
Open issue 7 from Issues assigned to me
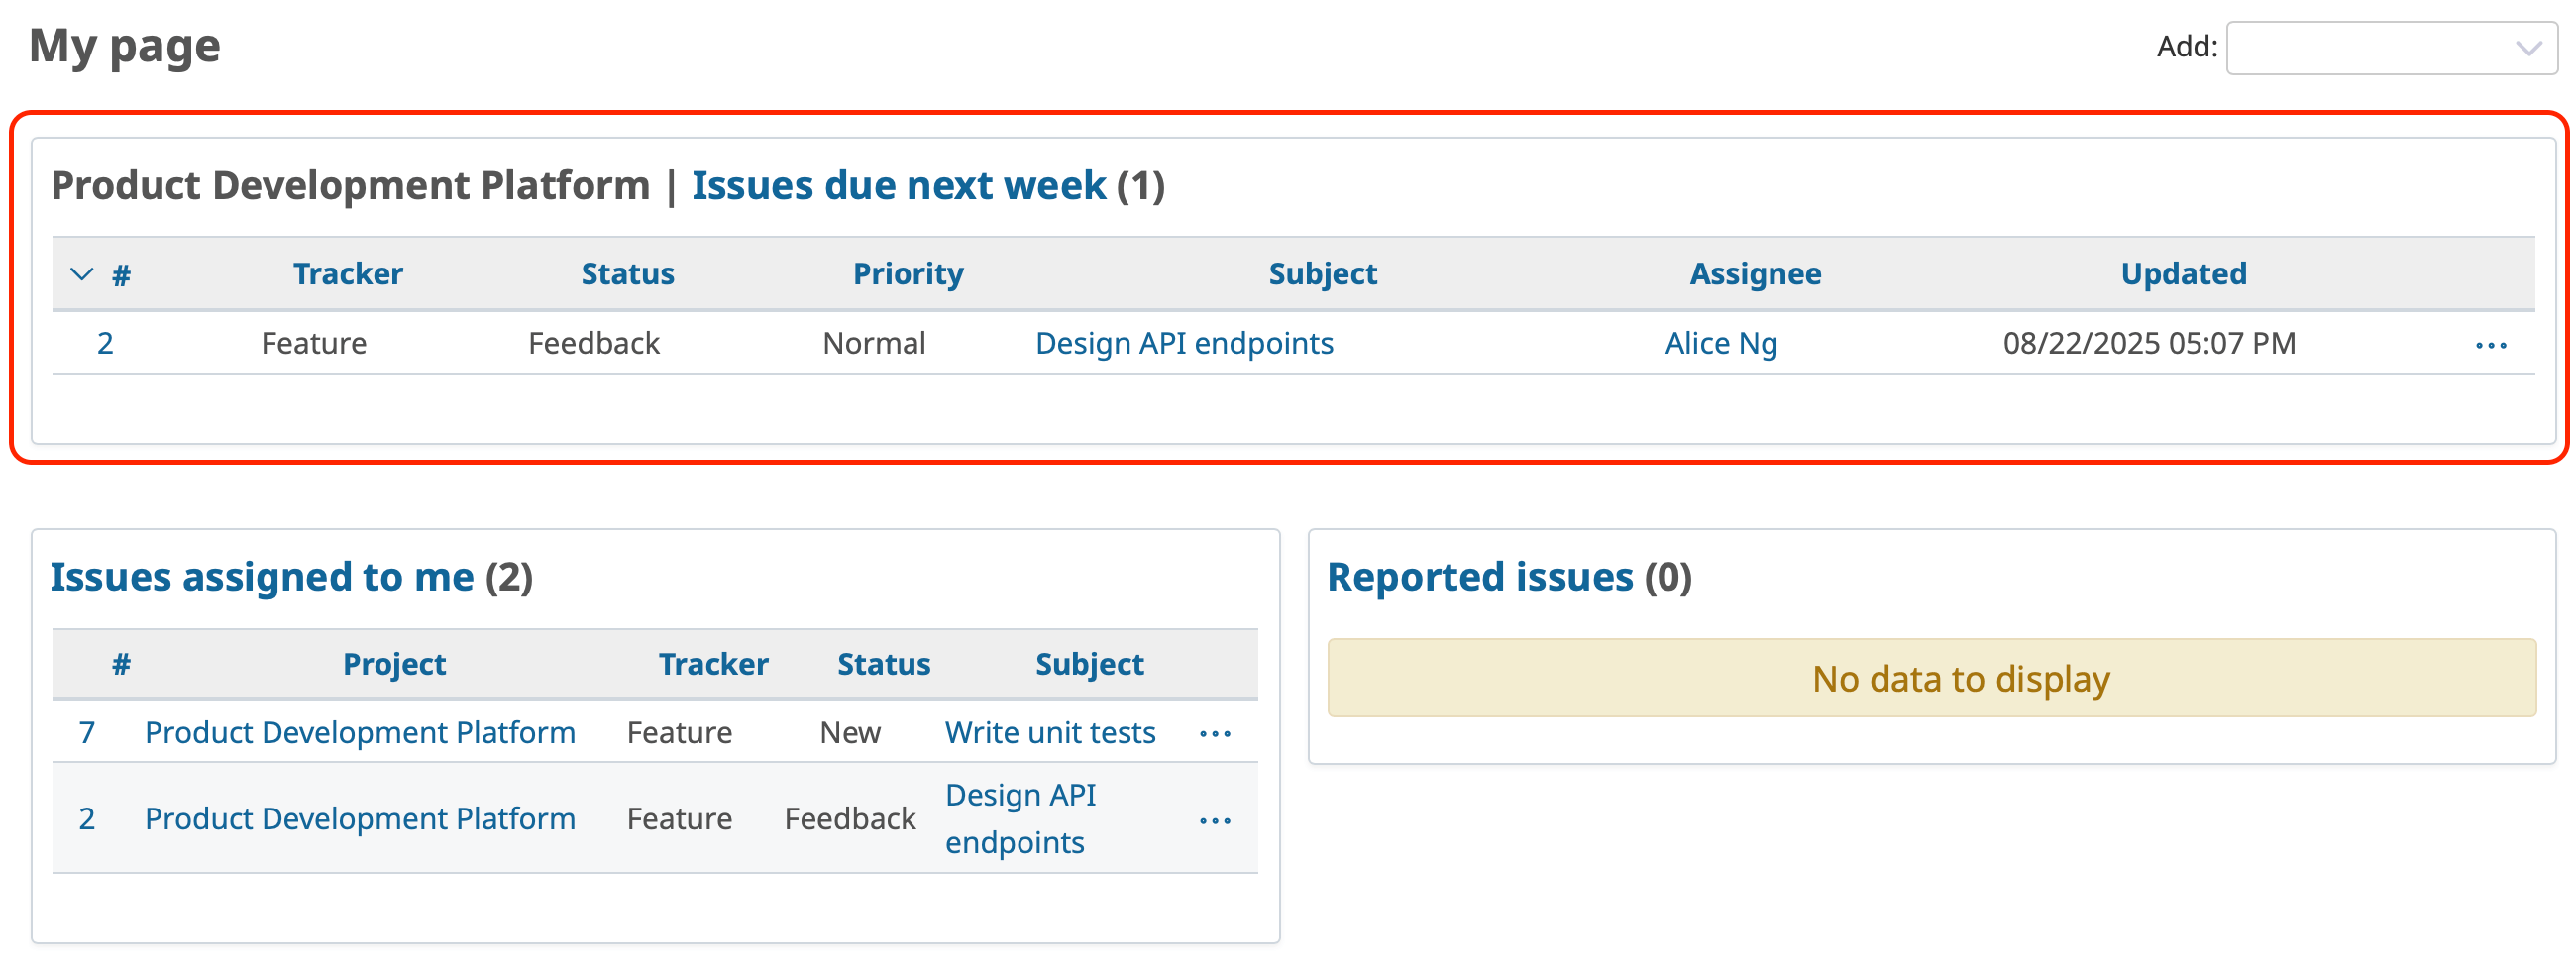click(88, 733)
